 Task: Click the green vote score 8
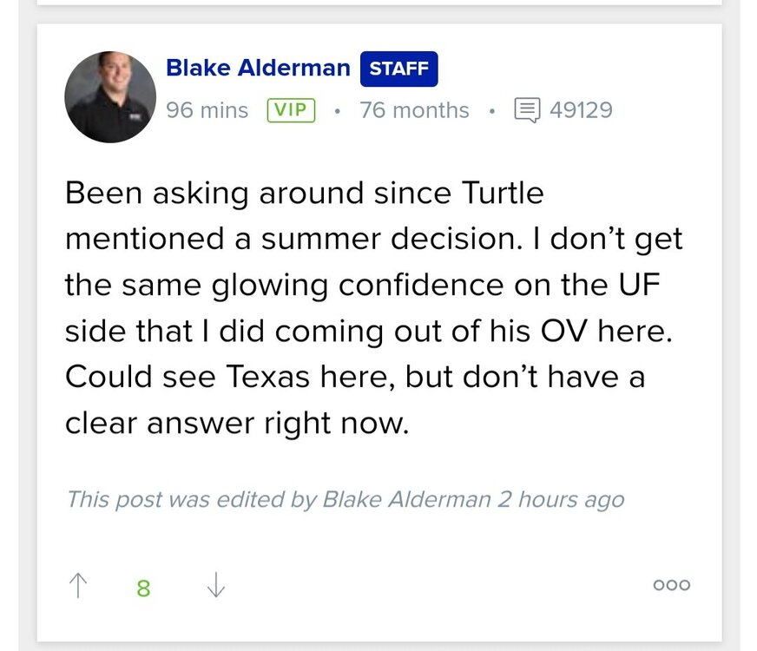(x=144, y=588)
